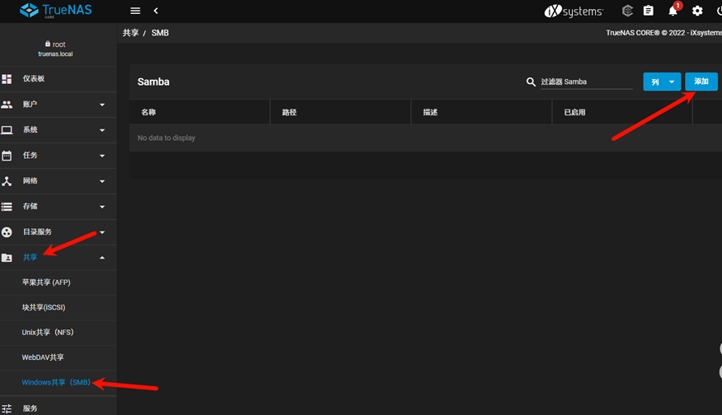Click the 添加 add button
The width and height of the screenshot is (722, 415).
(701, 82)
